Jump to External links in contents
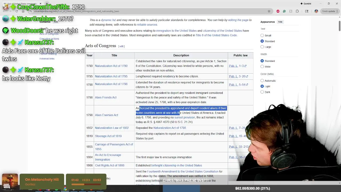The width and height of the screenshot is (341, 192). pyautogui.click(x=47, y=59)
